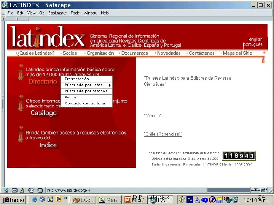Open Netscape Navigator component icon in status bar
This screenshot has width=274, height=205.
click(6, 190)
